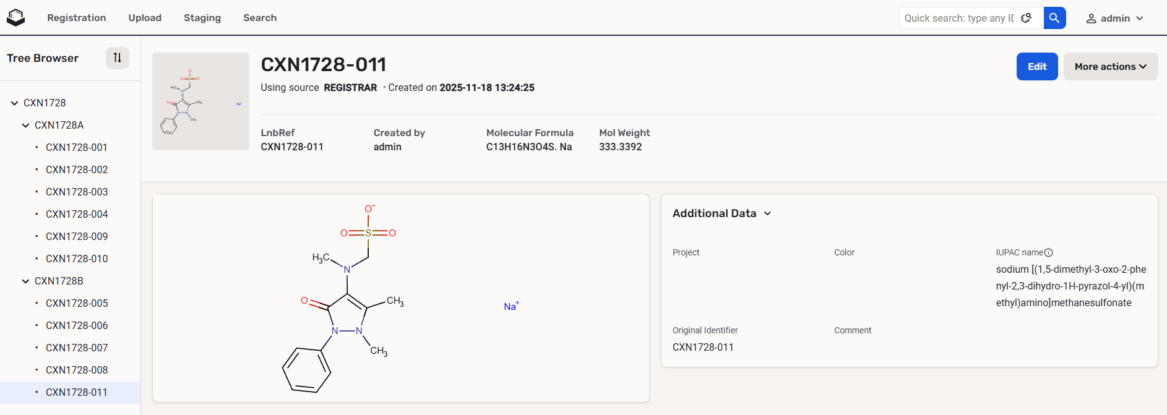The width and height of the screenshot is (1167, 415).
Task: Click the app logo icon
Action: (16, 18)
